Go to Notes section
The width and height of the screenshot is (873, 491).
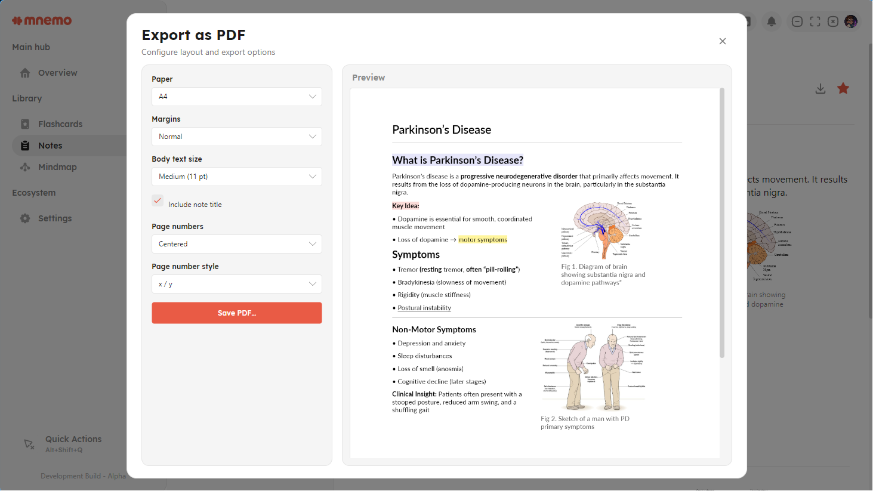click(50, 146)
